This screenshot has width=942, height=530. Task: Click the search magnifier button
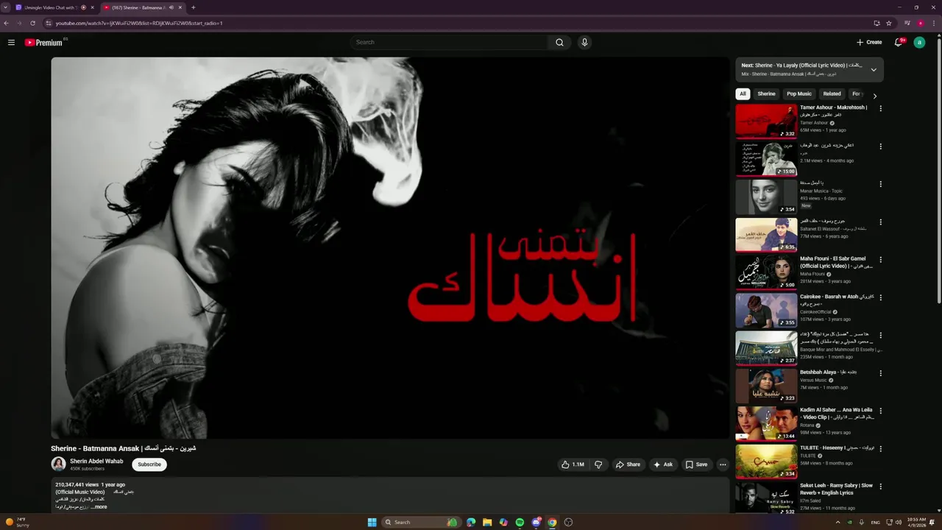click(x=559, y=43)
